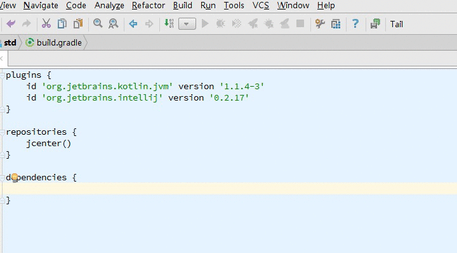457x253 pixels.
Task: Click the Stop square icon
Action: click(x=300, y=23)
